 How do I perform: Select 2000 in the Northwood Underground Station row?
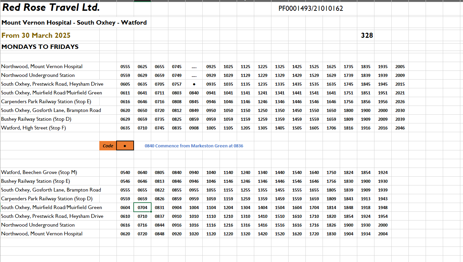click(x=383, y=225)
